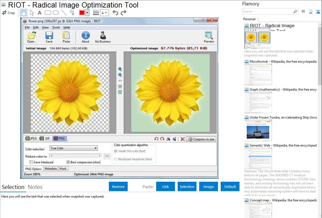Click the Image paste button
The image size is (322, 218).
[208, 187]
